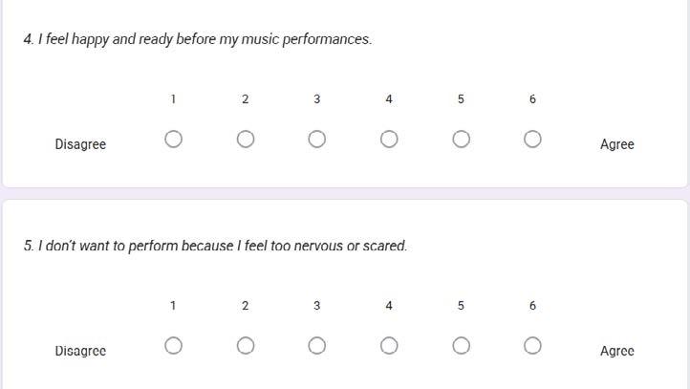Click the Disagree label in question 4

(x=80, y=144)
